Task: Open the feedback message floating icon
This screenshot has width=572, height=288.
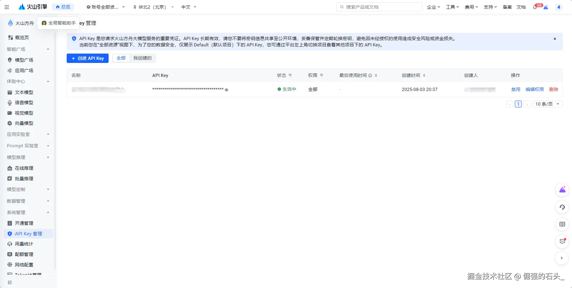Action: pos(562,241)
